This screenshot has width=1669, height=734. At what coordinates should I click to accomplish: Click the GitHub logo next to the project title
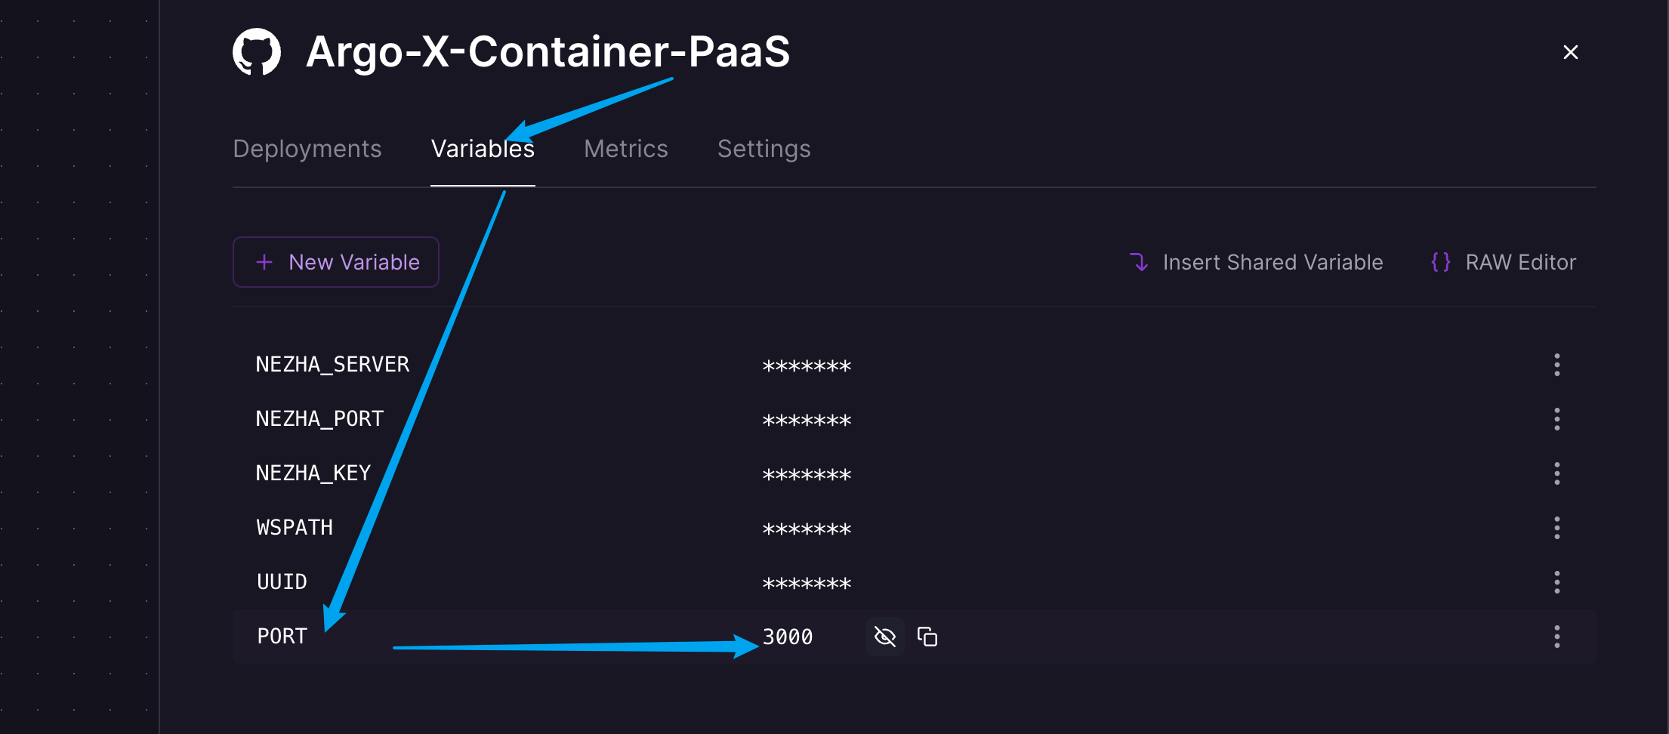pyautogui.click(x=257, y=51)
